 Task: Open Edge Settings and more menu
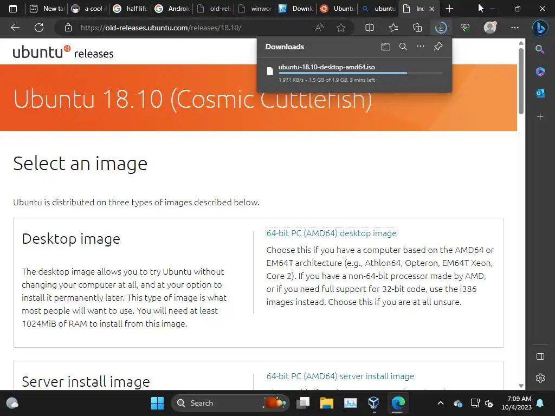tap(515, 28)
